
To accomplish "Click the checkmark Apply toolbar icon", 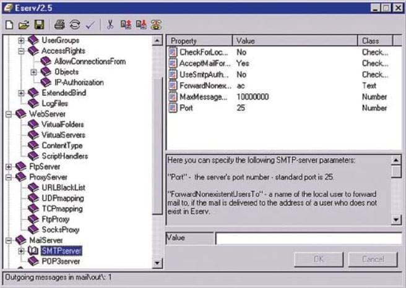I will tap(90, 25).
